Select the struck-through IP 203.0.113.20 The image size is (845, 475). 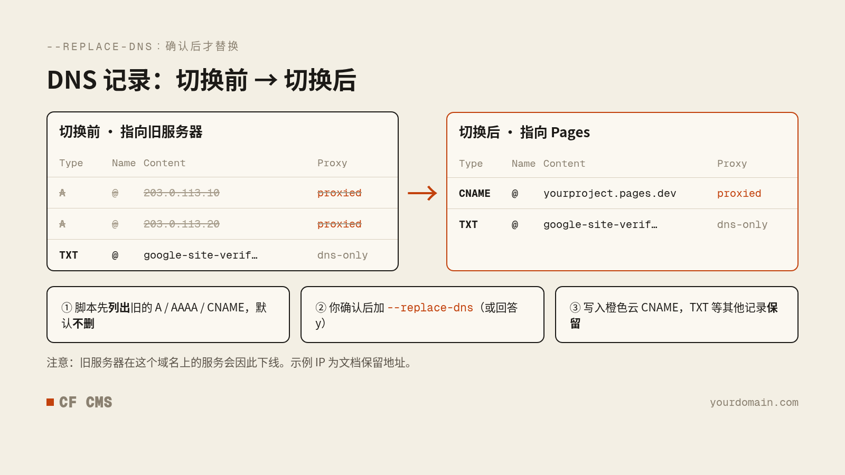coord(182,224)
